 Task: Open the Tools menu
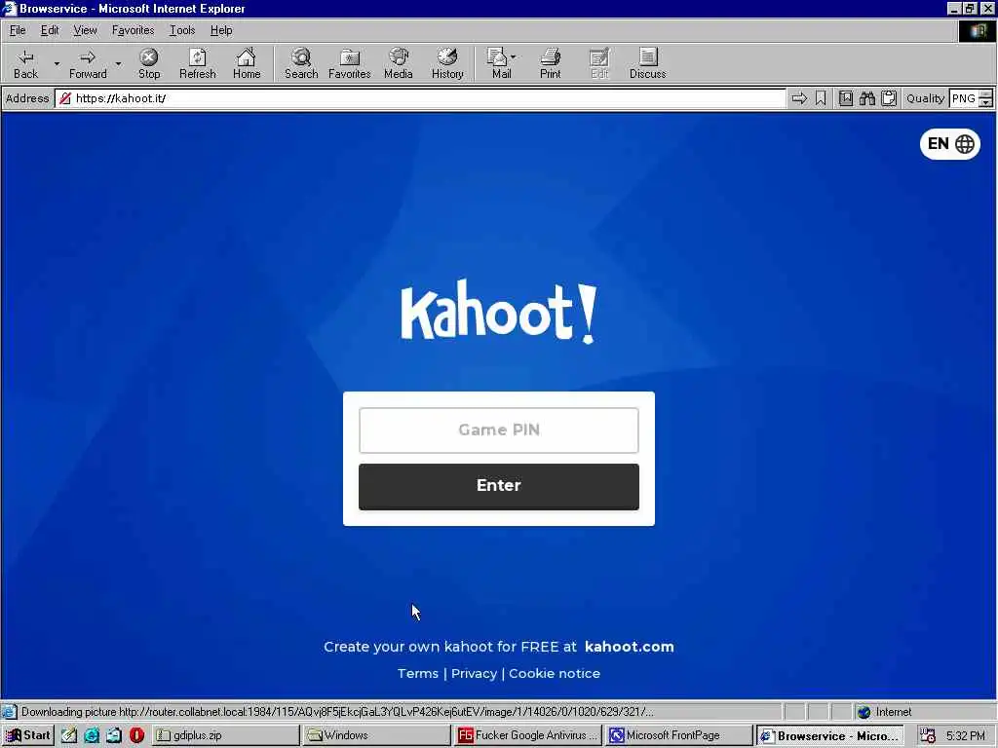click(182, 30)
